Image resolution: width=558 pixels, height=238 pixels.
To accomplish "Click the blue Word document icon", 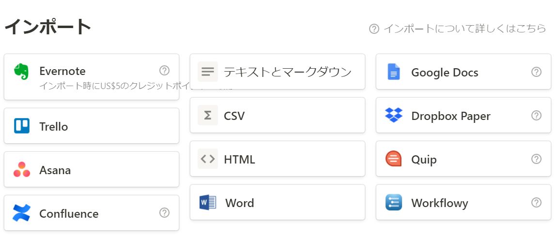I will coord(208,202).
